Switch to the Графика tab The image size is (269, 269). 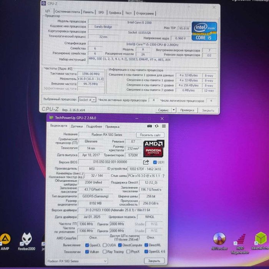(115, 13)
